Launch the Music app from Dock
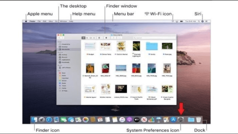 [x=122, y=119]
